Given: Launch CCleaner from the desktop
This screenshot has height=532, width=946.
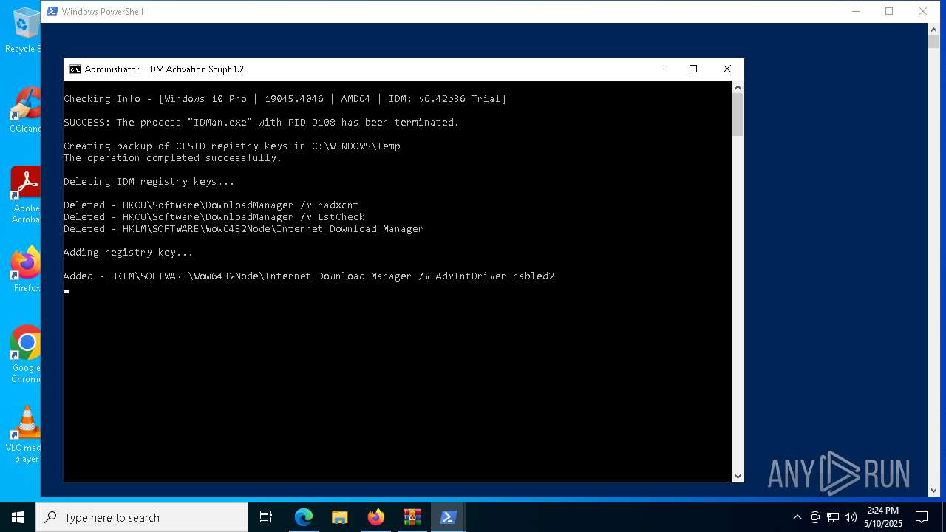Looking at the screenshot, I should point(25,109).
